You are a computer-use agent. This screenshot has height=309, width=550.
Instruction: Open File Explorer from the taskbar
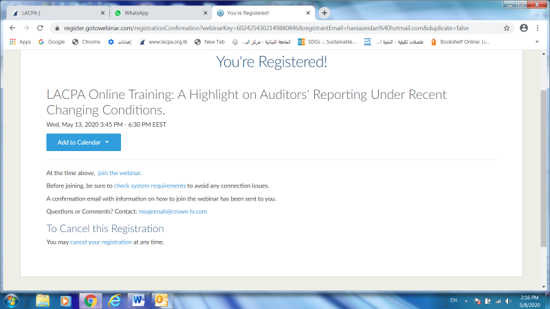(x=43, y=301)
